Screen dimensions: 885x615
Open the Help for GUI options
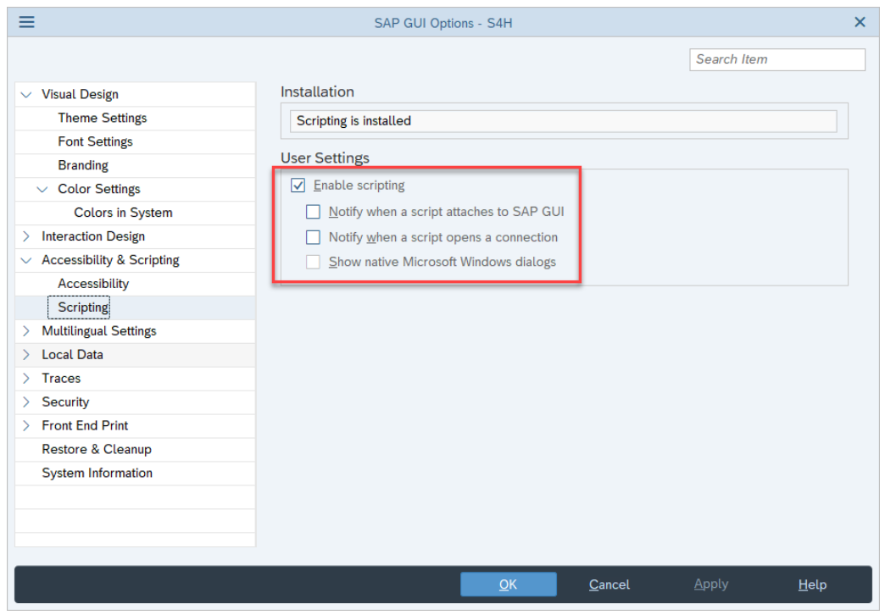[811, 584]
